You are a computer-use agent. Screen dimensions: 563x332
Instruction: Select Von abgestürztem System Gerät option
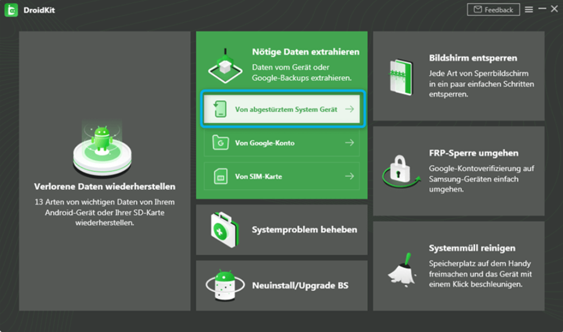click(282, 109)
